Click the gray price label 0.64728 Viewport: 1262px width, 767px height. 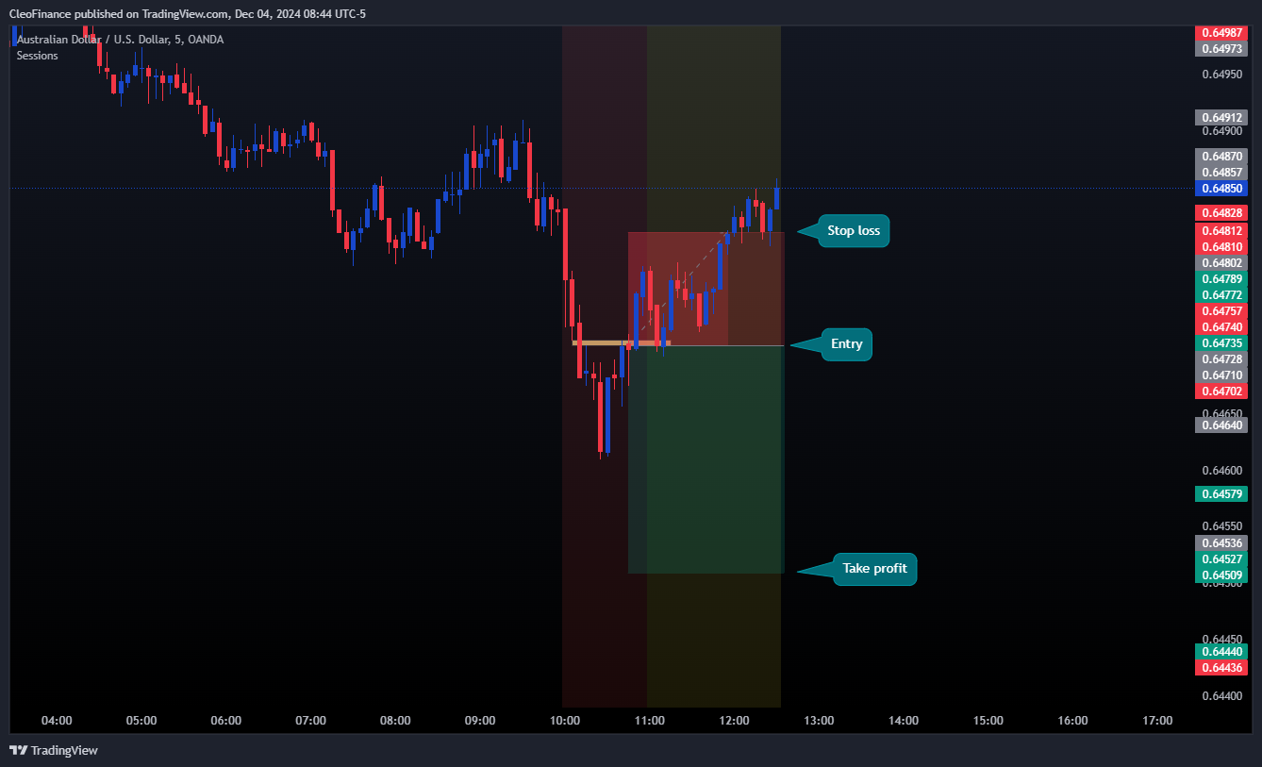click(x=1221, y=359)
